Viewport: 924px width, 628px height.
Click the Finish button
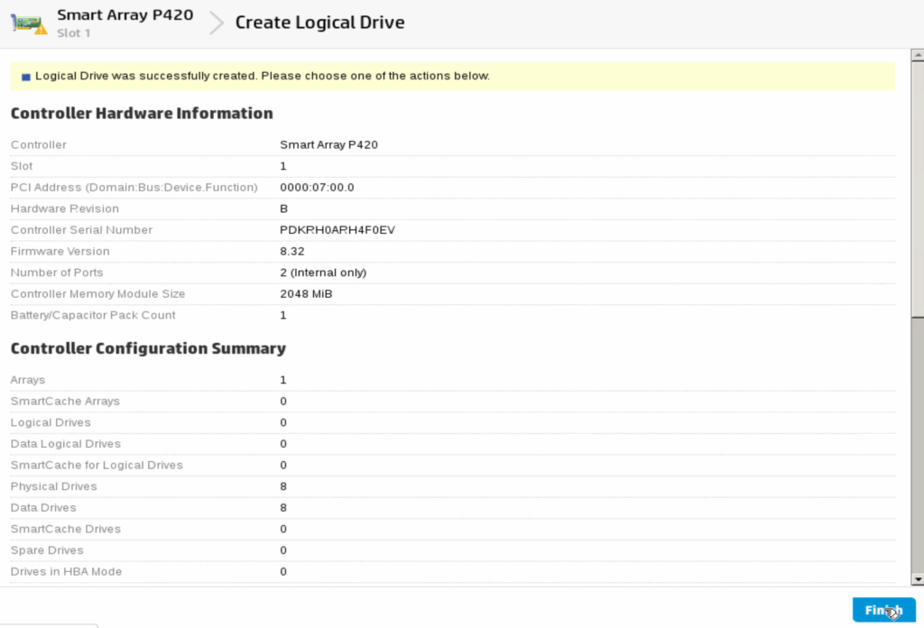tap(883, 610)
